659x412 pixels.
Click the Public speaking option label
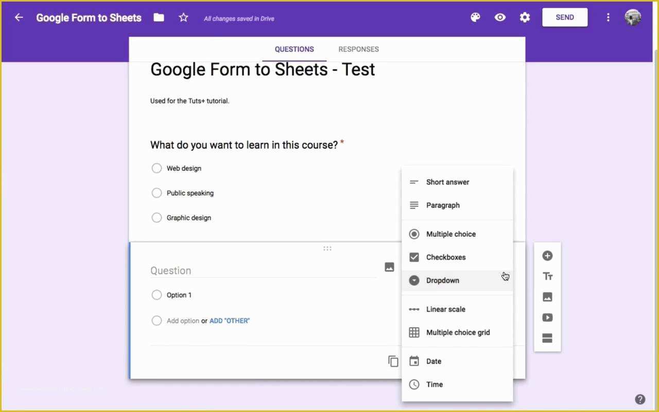point(190,193)
